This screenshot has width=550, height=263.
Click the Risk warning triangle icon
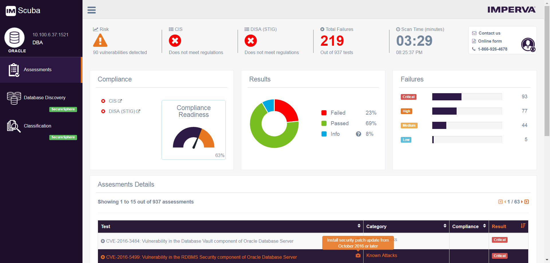(x=100, y=40)
